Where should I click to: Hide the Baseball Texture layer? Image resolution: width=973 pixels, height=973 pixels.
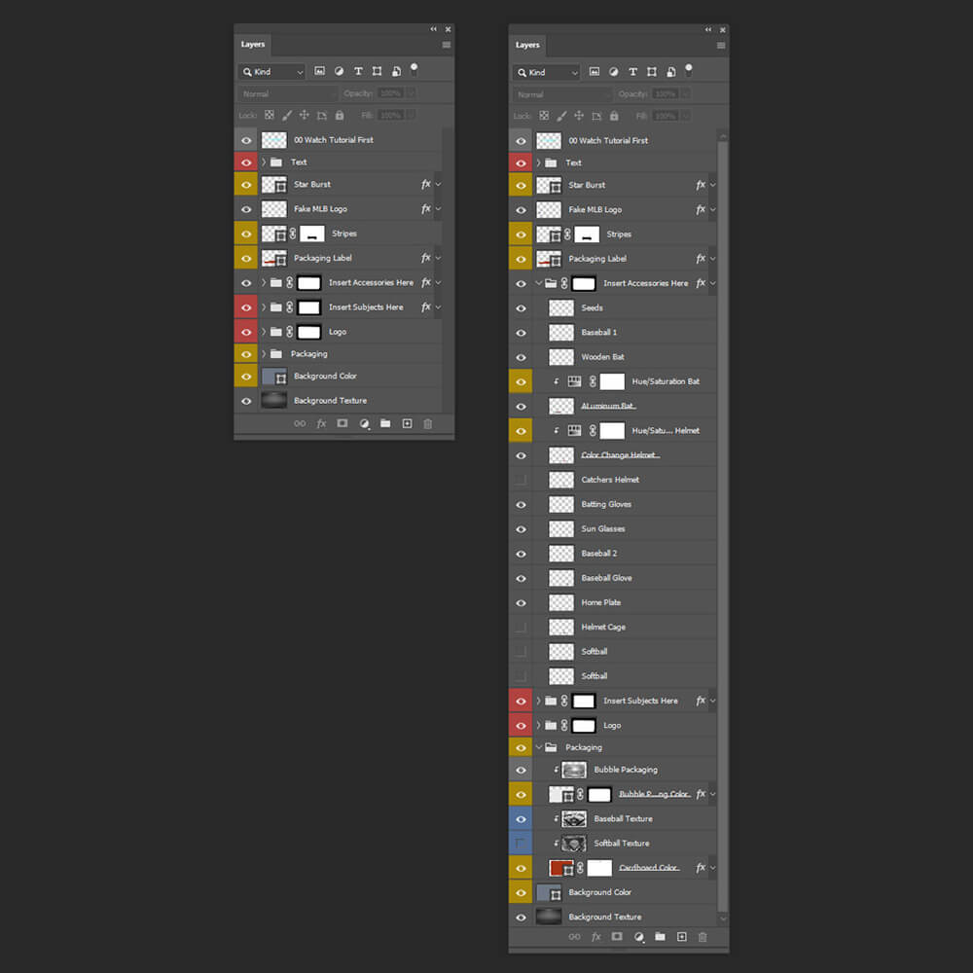pyautogui.click(x=521, y=819)
